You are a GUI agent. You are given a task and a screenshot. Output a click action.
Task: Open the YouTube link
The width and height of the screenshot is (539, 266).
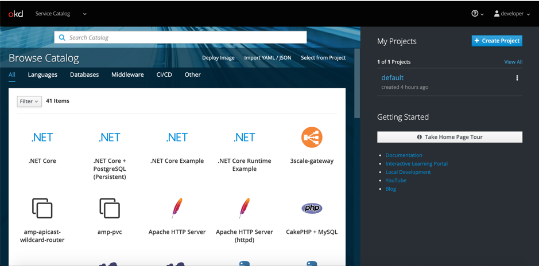click(x=396, y=180)
